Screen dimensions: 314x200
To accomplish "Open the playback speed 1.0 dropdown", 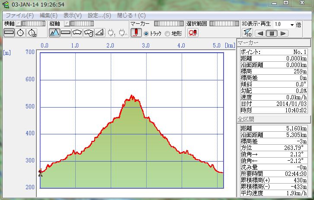I will point(292,25).
